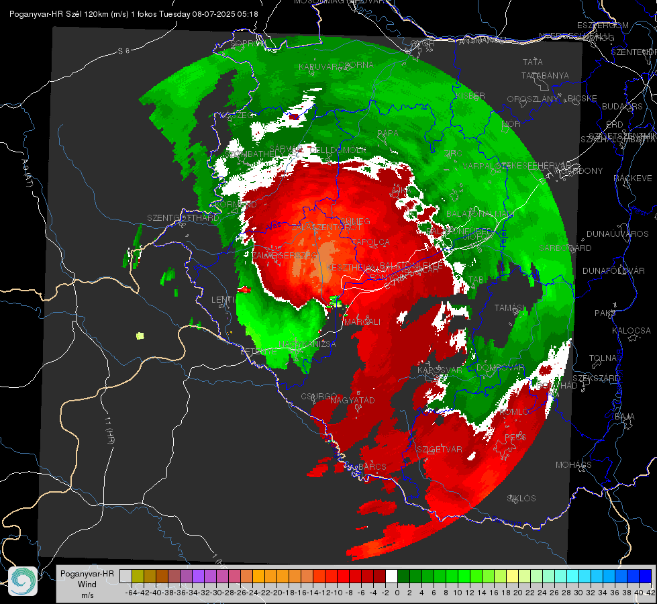Click the MARCALI city label
Image resolution: width=657 pixels, height=604 pixels.
(362, 322)
